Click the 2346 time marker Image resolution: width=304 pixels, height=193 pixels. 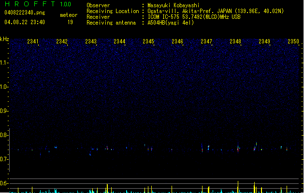pos(177,41)
